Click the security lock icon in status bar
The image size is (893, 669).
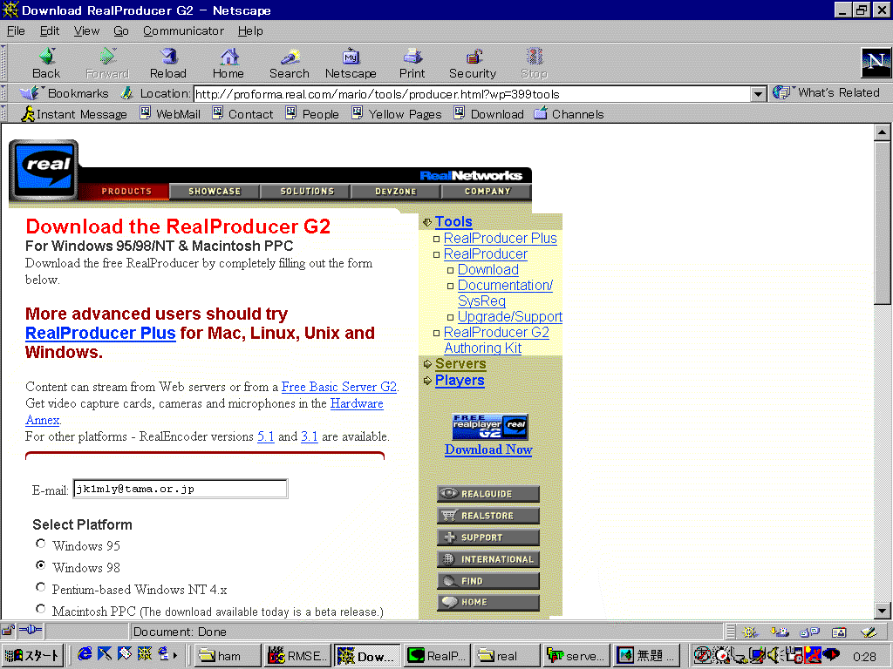click(8, 631)
